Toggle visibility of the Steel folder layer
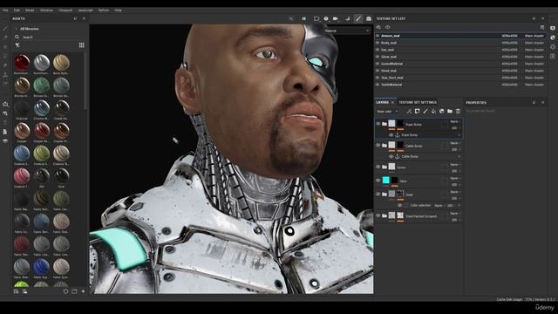This screenshot has height=314, width=558. pyautogui.click(x=378, y=194)
